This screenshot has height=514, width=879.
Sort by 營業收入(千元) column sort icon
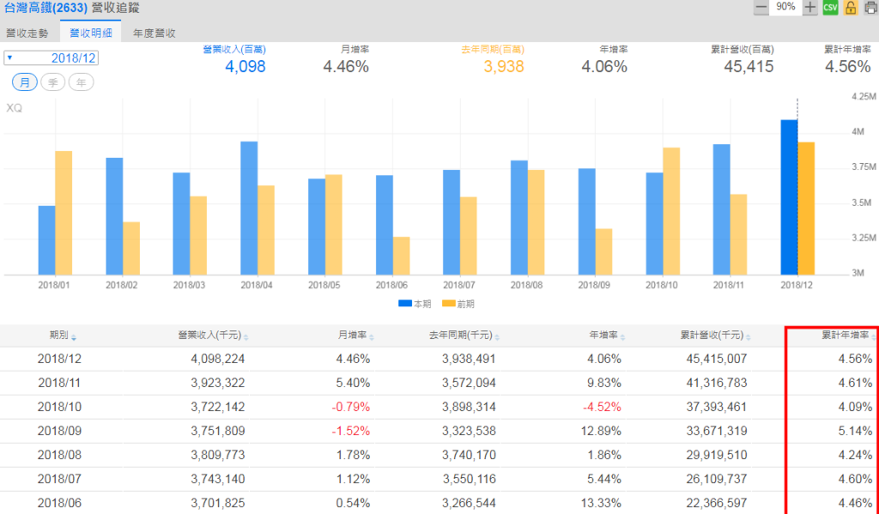[246, 337]
